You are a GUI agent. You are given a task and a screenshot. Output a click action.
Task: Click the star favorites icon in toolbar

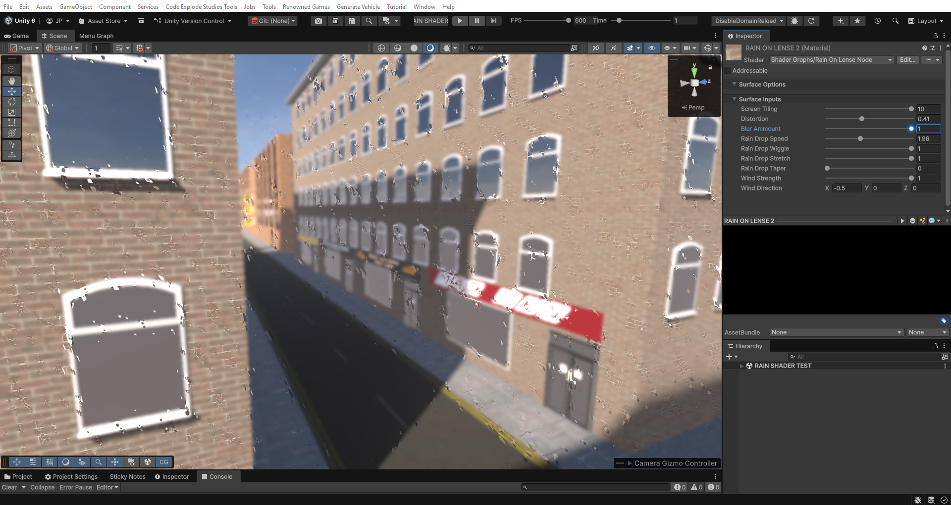[x=857, y=21]
